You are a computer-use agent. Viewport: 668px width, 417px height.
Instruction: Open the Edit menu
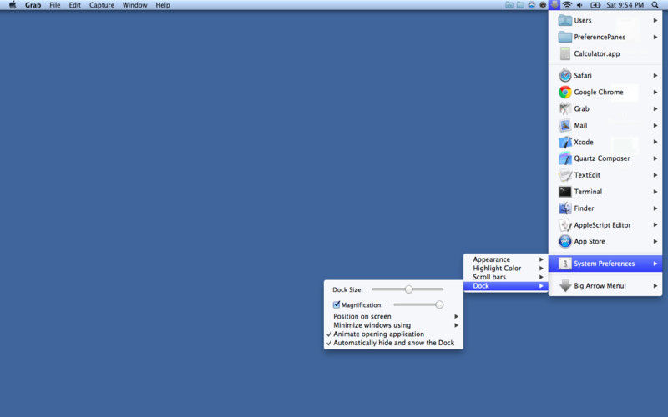74,5
